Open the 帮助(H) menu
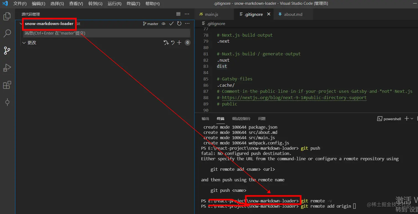The height and width of the screenshot is (214, 418). pyautogui.click(x=152, y=4)
